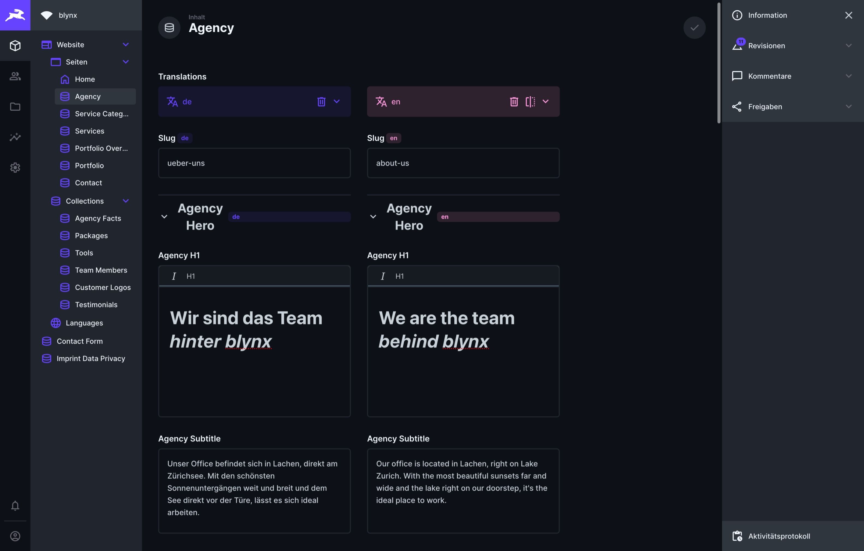
Task: Click the English slug input field
Action: (x=463, y=163)
